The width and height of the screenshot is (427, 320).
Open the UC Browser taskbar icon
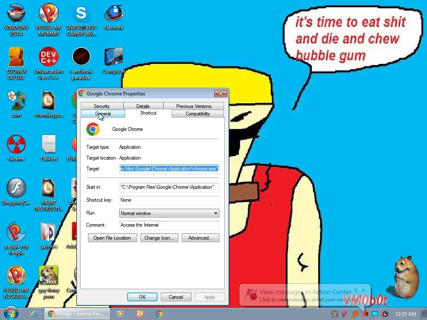[140, 314]
